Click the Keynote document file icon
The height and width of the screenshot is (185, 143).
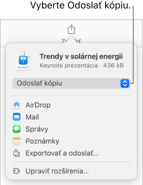pyautogui.click(x=23, y=61)
